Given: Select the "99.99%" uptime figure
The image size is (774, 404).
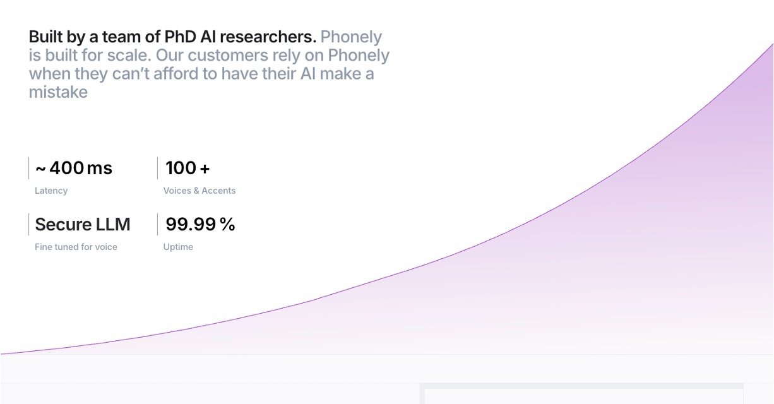Looking at the screenshot, I should pos(200,224).
